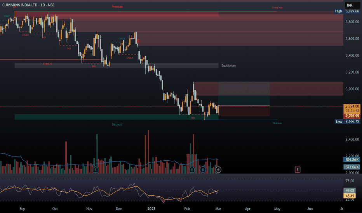Select the green Discount band
This screenshot has width=362, height=213.
pyautogui.click(x=117, y=117)
